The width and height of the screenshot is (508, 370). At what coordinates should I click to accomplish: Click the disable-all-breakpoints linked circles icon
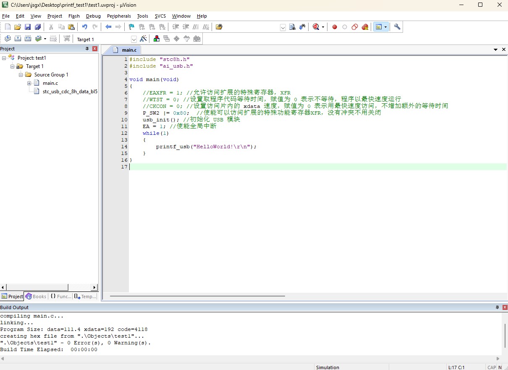point(355,27)
